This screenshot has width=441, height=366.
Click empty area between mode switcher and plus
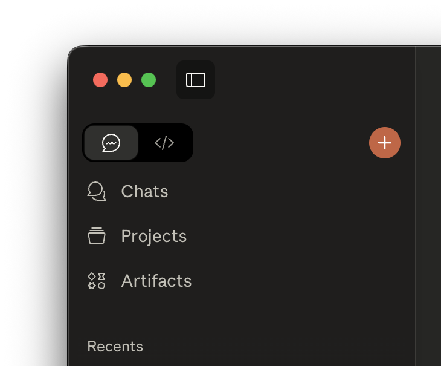278,143
